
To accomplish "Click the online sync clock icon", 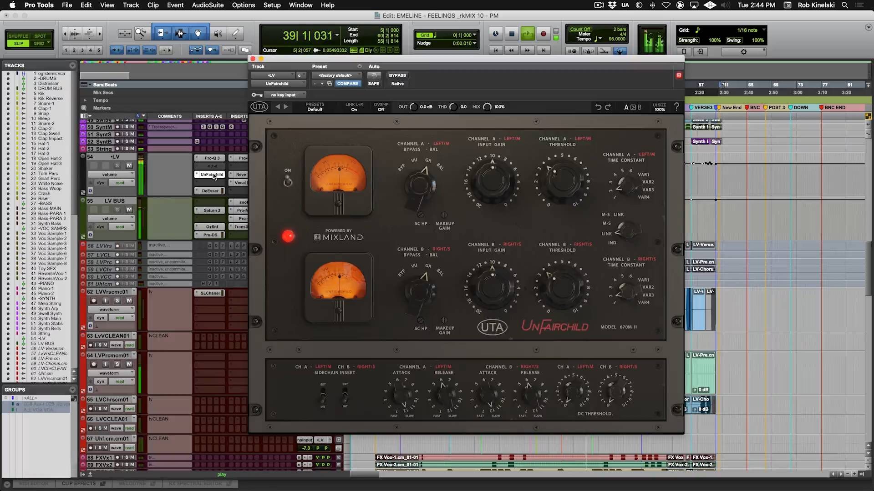I will [x=496, y=34].
